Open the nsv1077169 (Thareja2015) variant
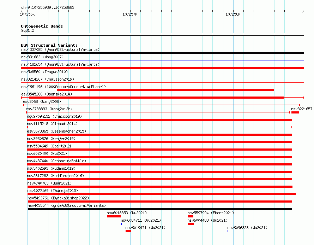This screenshot has width=314, height=245. coord(53,191)
